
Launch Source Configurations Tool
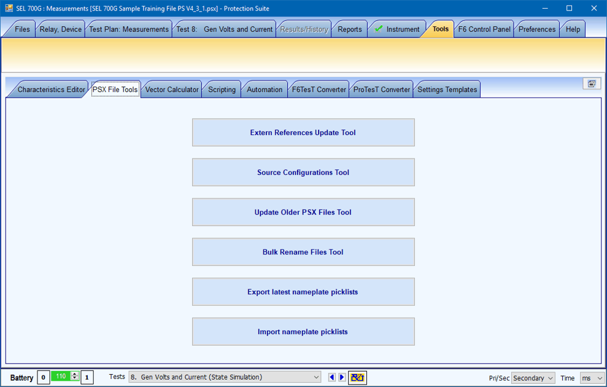pyautogui.click(x=303, y=173)
